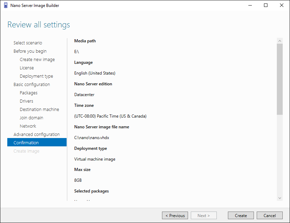
Task: Click the media path value E:\
Action: [77, 52]
